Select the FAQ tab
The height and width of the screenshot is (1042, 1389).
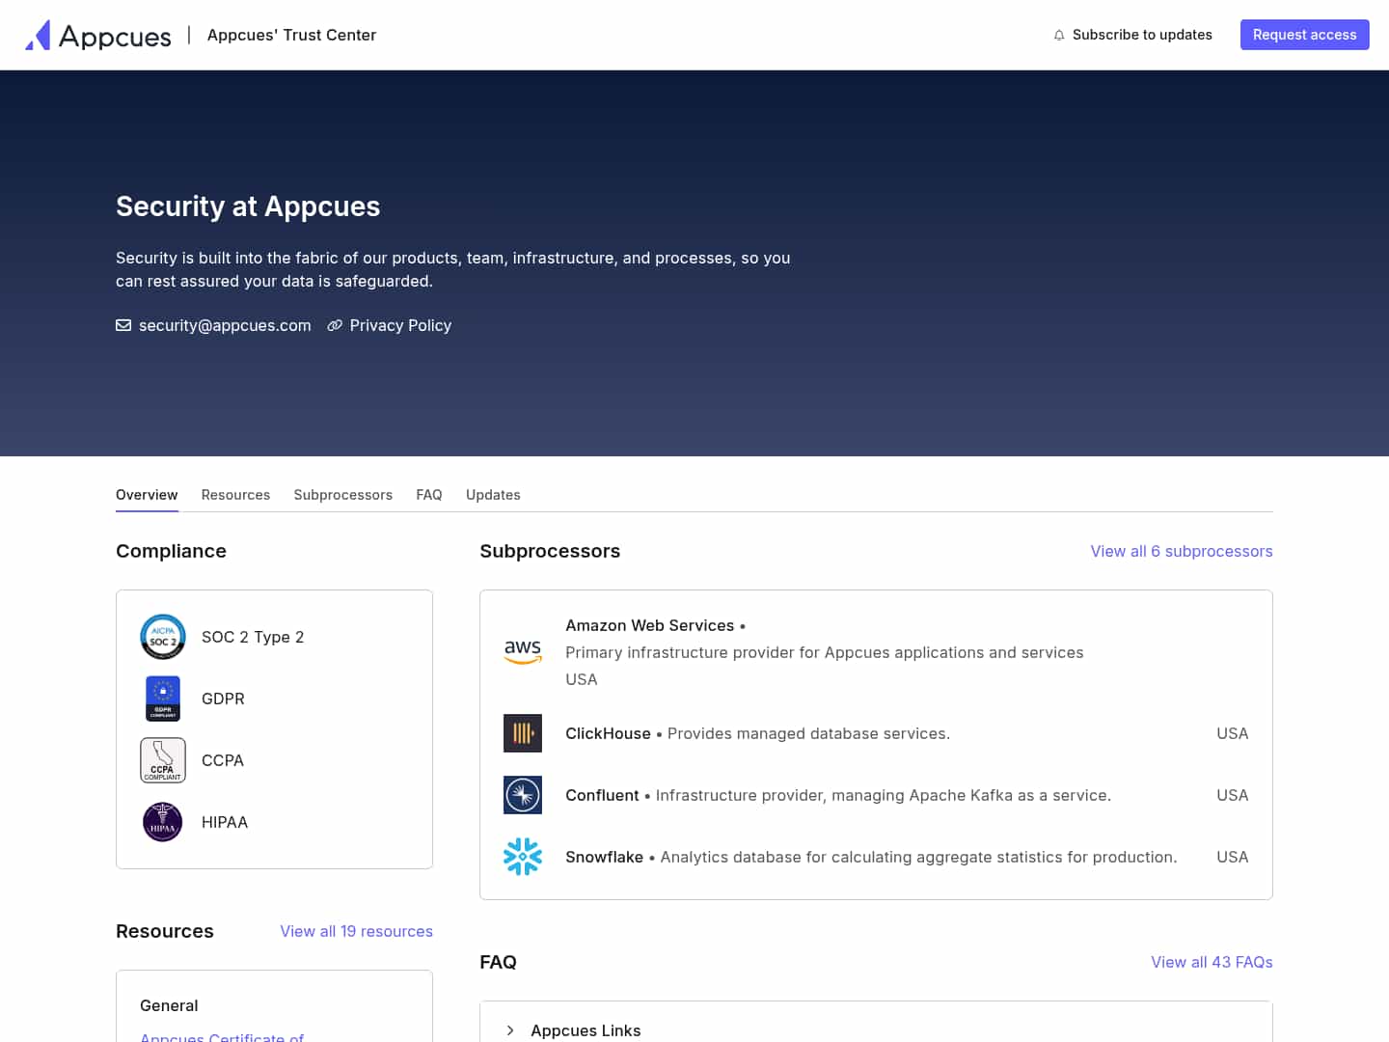[x=429, y=495]
